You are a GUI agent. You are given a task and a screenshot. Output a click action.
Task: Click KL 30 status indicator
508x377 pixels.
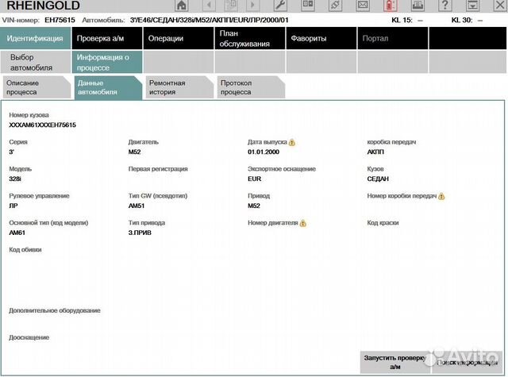pos(468,20)
